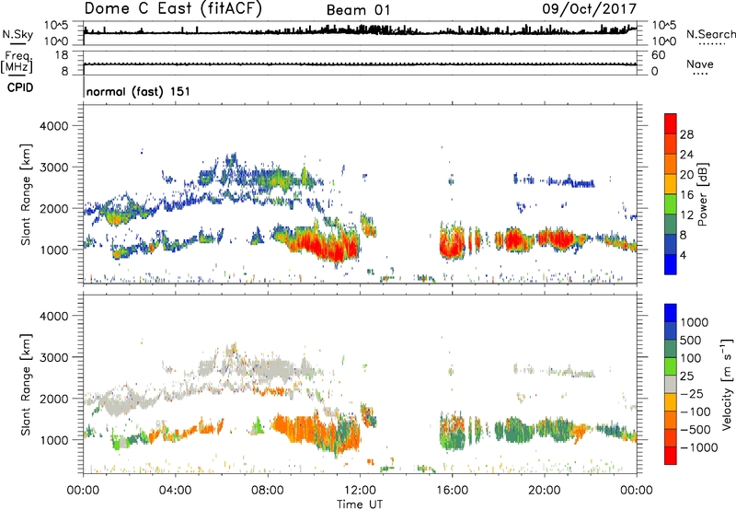
Task: Click the 'normal (fast) 151' mode text
Action: 139,91
